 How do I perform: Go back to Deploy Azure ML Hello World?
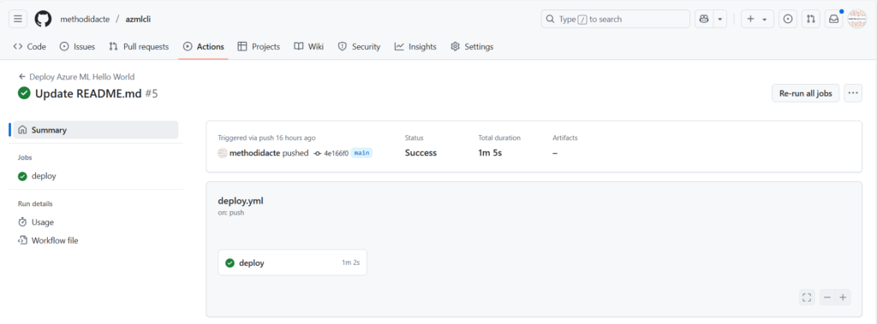click(76, 77)
